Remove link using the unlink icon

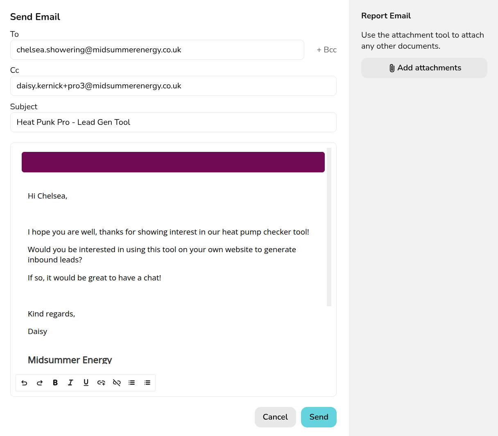pyautogui.click(x=117, y=383)
